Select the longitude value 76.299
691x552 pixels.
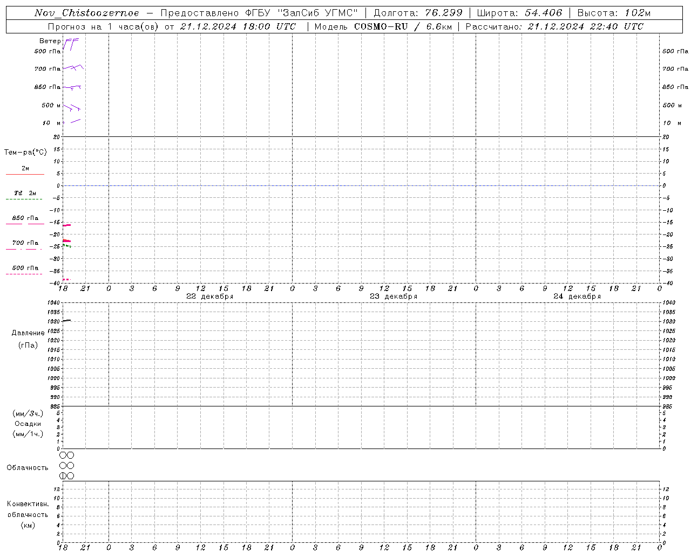[443, 13]
